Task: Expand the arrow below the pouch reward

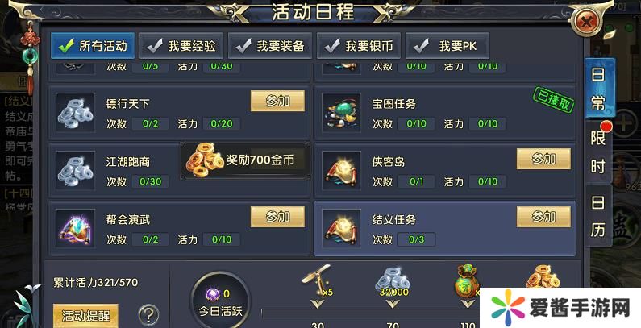Action: coord(468,304)
